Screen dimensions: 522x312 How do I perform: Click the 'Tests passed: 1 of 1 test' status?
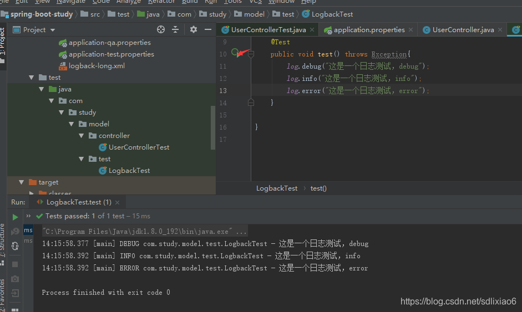pyautogui.click(x=85, y=216)
